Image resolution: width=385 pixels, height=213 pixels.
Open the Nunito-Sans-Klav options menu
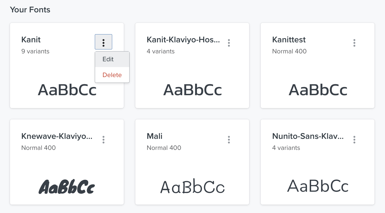(354, 139)
